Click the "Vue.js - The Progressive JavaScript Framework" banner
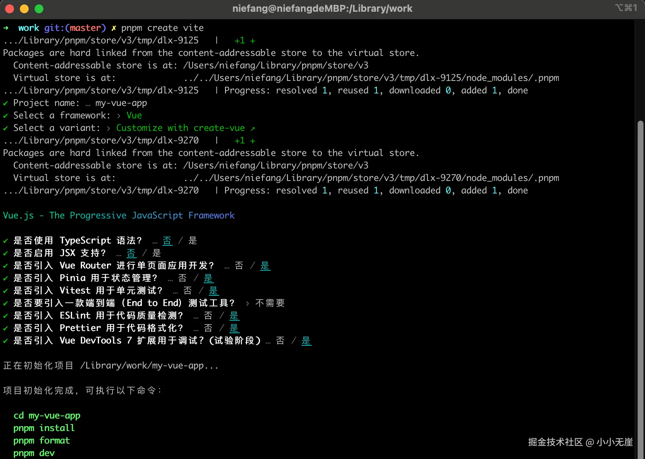The height and width of the screenshot is (459, 645). (119, 216)
